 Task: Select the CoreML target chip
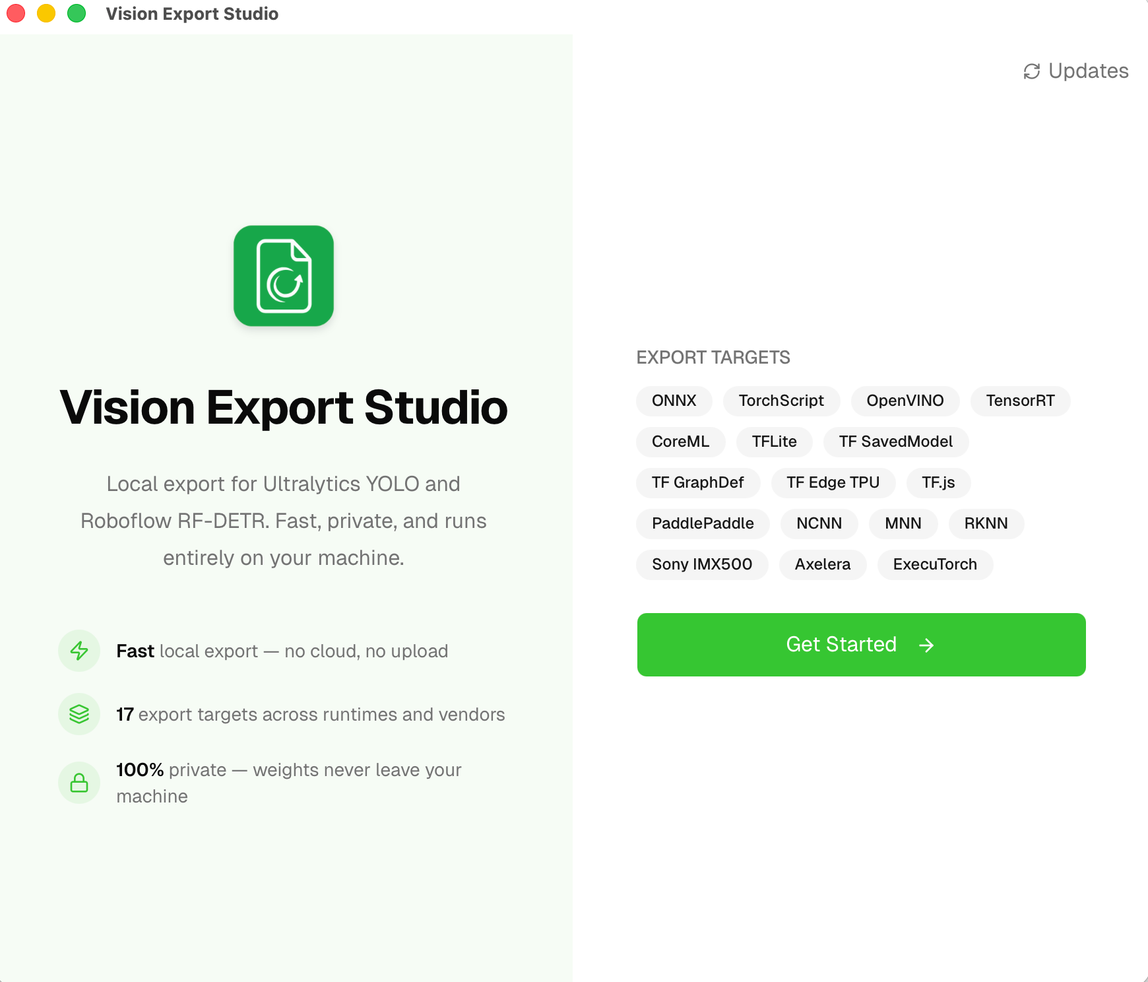(681, 442)
